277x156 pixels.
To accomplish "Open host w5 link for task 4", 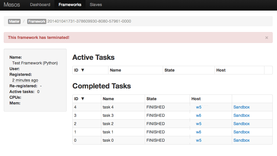I will [x=199, y=107].
